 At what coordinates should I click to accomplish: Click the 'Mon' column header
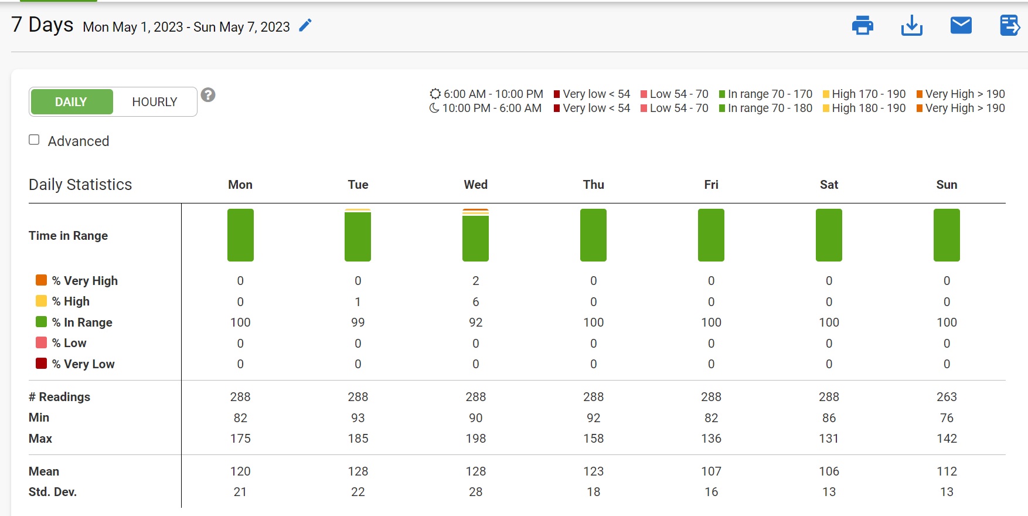click(240, 185)
